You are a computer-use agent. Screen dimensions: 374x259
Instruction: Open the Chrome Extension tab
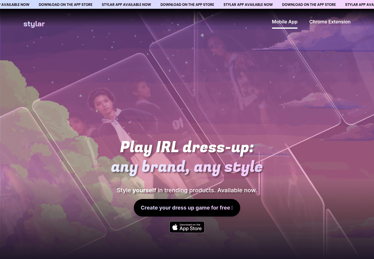coord(330,22)
